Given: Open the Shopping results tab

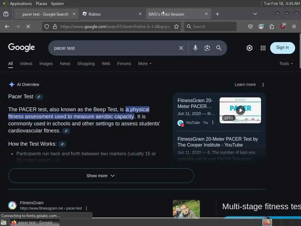Looking at the screenshot, I should click(x=86, y=64).
